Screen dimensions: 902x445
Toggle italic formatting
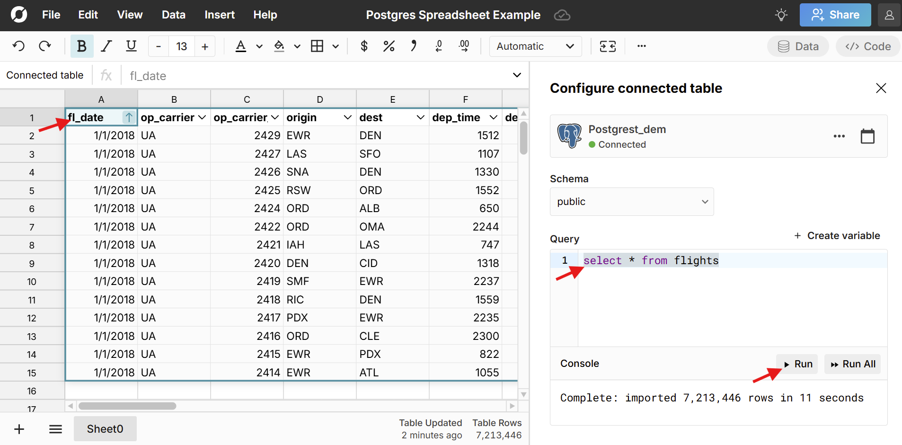[106, 46]
